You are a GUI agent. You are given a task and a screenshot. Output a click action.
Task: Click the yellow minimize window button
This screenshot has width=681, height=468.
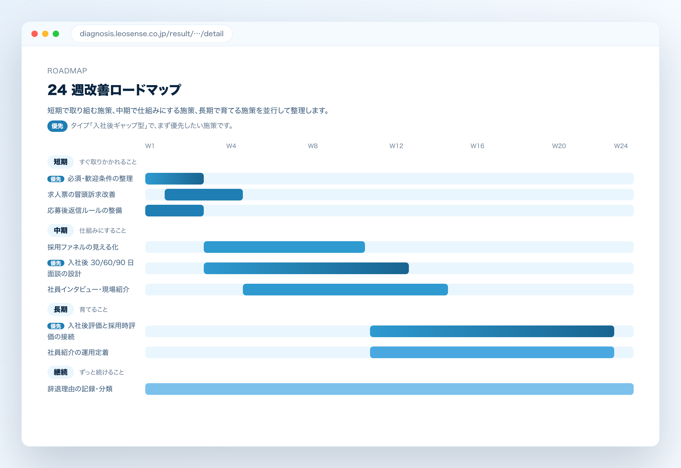click(45, 34)
